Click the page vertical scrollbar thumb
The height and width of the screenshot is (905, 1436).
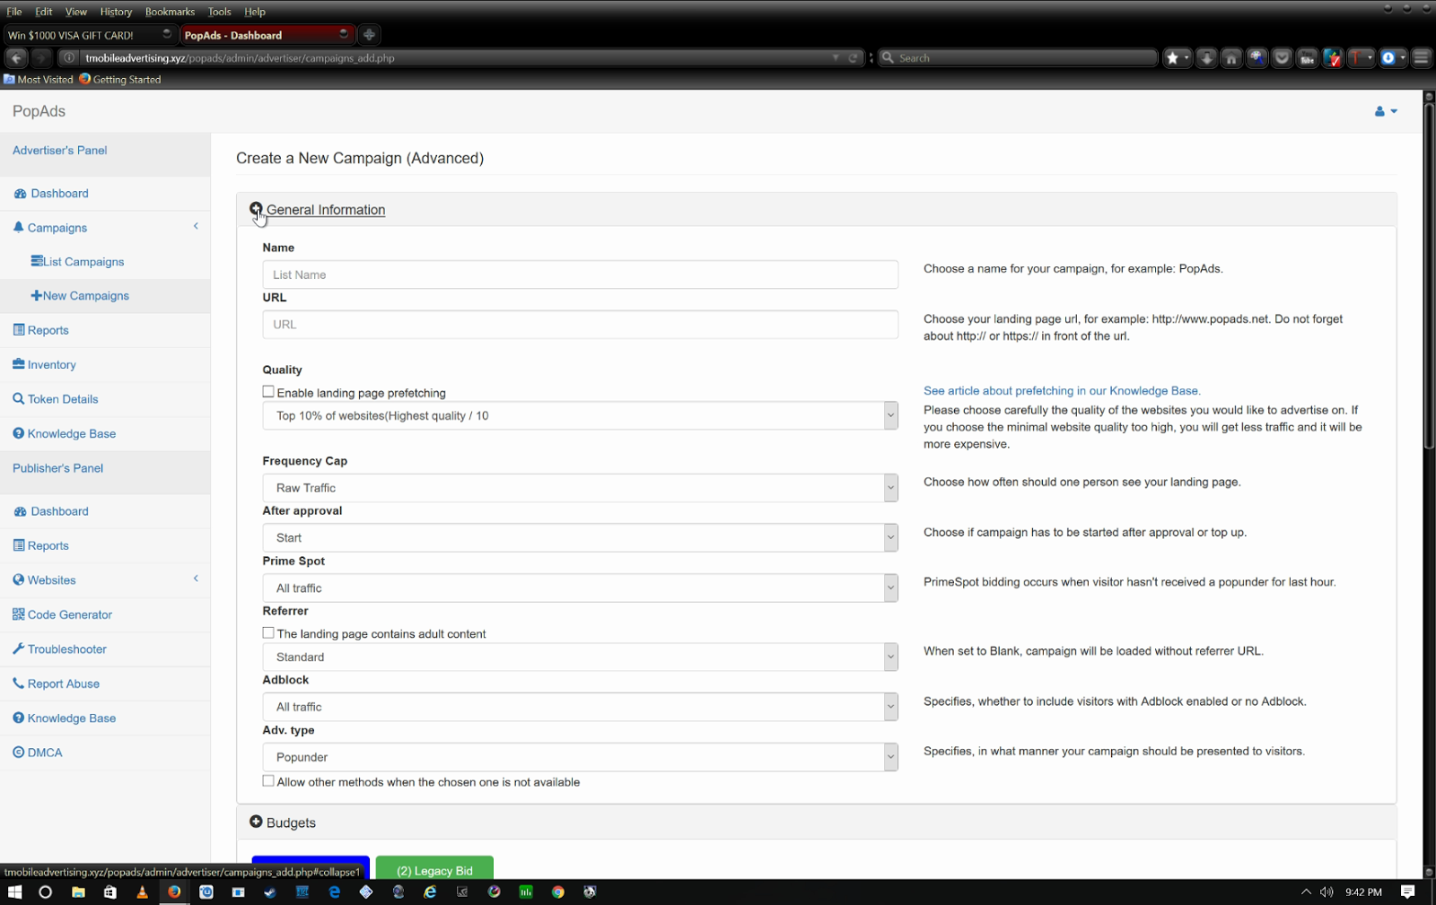(1429, 278)
